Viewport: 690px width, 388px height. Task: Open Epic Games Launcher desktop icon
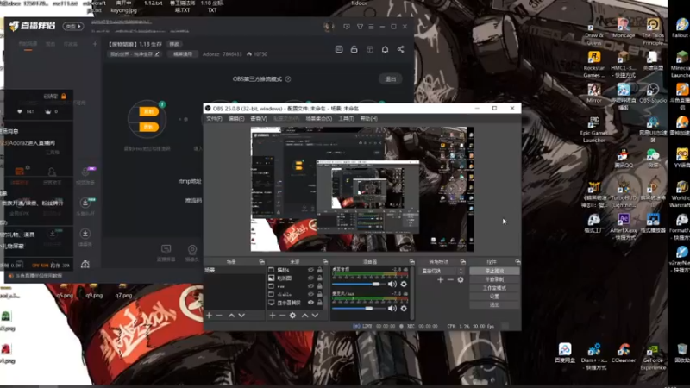pyautogui.click(x=594, y=128)
